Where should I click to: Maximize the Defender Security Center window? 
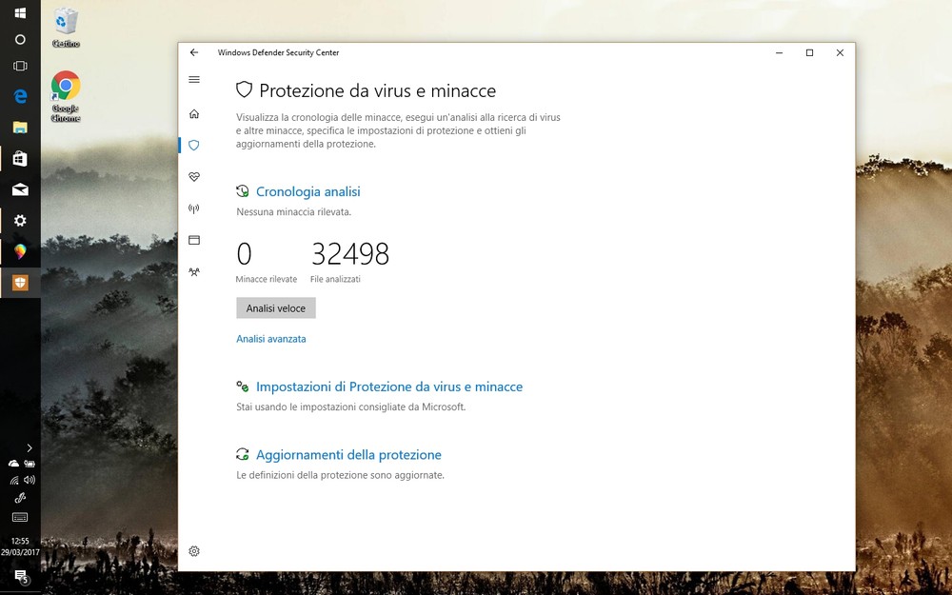[809, 52]
